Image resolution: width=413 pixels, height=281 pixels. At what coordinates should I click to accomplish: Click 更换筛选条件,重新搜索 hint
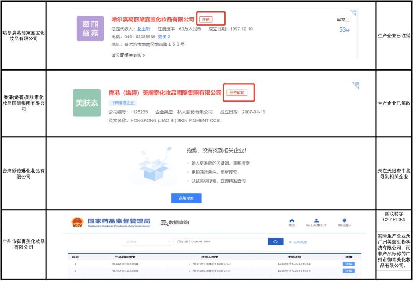214,172
